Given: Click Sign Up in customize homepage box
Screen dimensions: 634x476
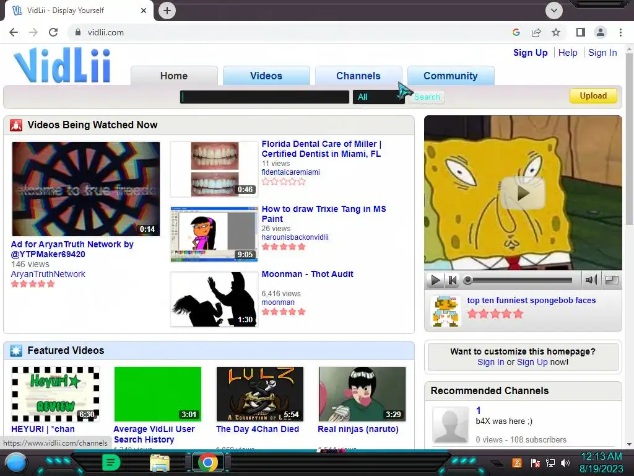Looking at the screenshot, I should pyautogui.click(x=532, y=362).
